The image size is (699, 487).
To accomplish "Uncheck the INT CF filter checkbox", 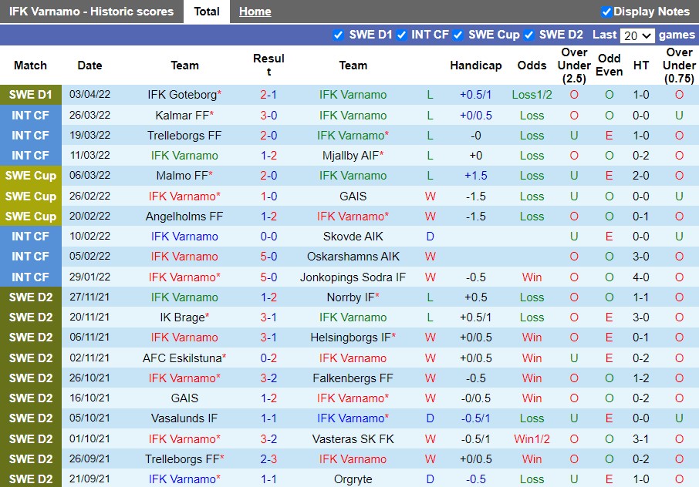I will (x=402, y=35).
